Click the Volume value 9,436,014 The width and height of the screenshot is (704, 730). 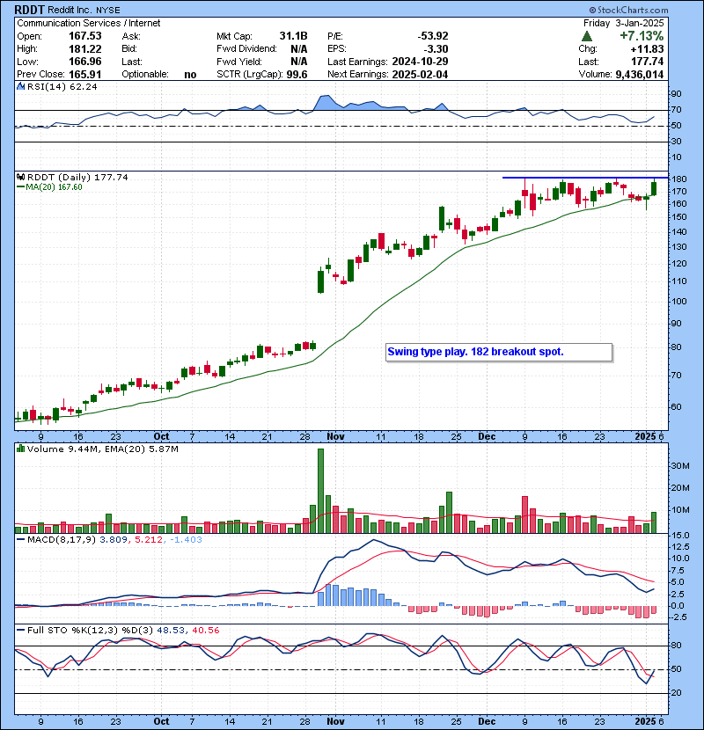coord(639,74)
